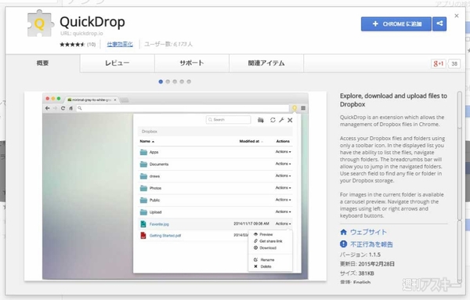470x300 pixels.
Task: Click the Search field in QuickDrop popup
Action: point(229,120)
